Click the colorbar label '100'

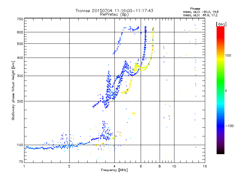(228, 56)
